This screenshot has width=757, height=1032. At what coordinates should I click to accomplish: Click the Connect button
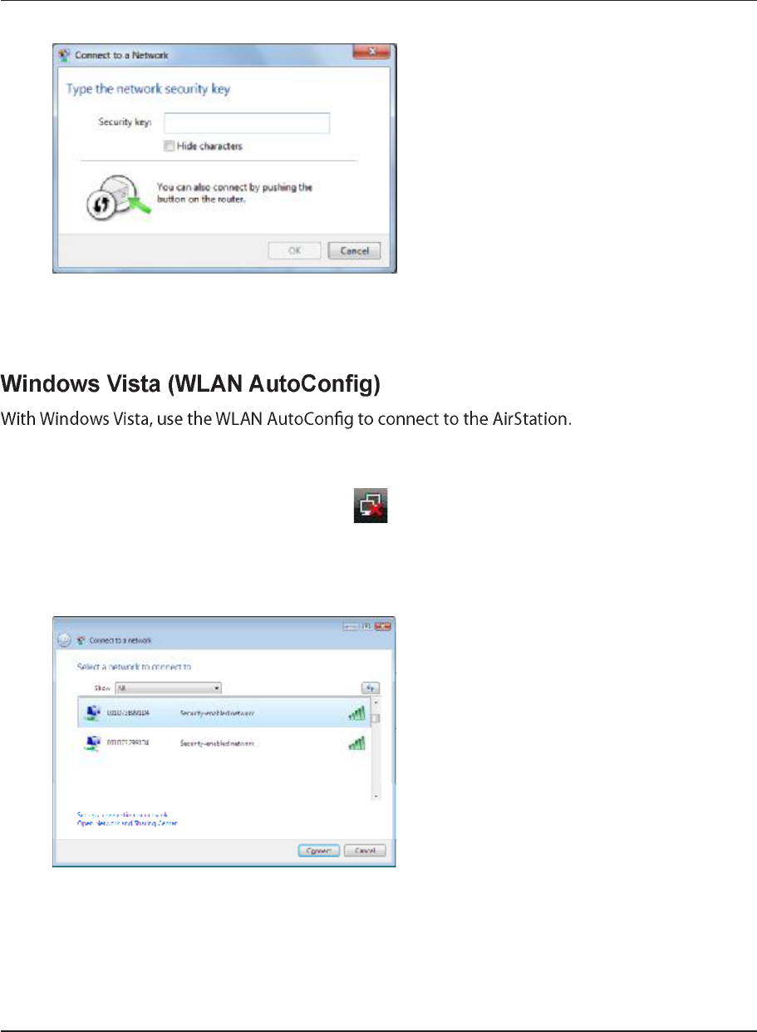click(319, 851)
